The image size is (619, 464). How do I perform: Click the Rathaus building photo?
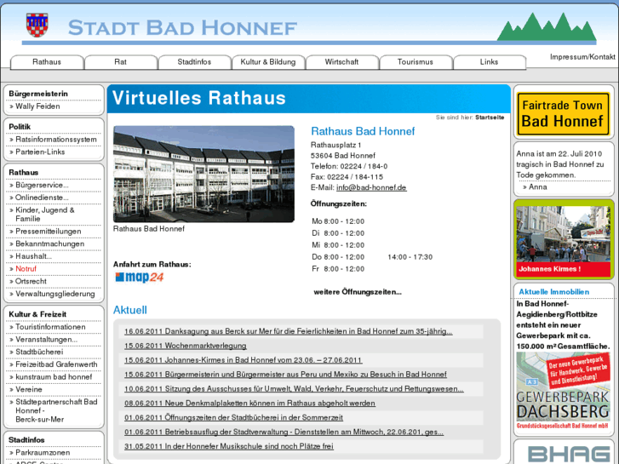click(x=203, y=175)
